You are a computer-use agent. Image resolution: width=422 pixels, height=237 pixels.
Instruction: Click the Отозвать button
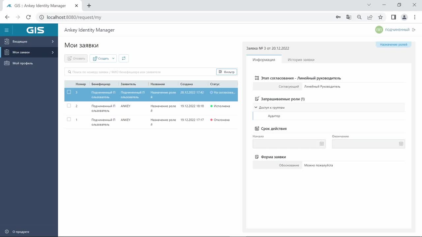76,58
